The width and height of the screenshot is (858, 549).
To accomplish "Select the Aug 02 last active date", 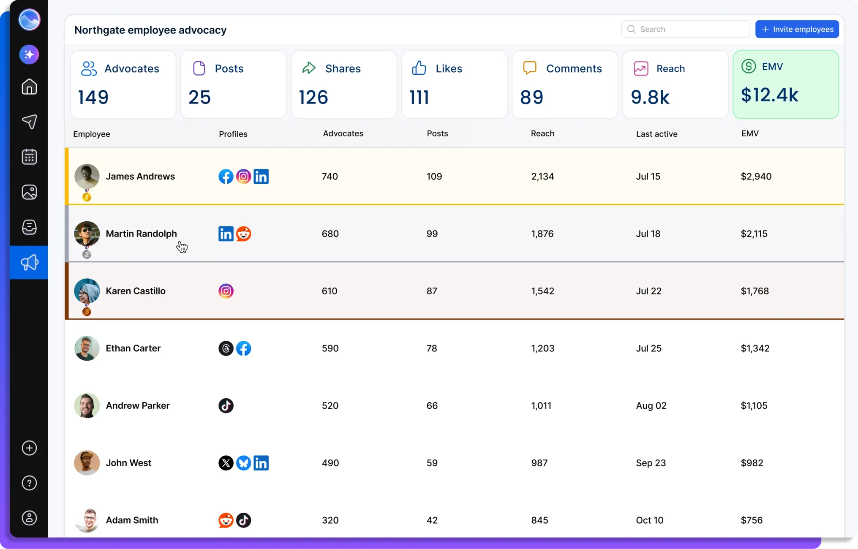I will (651, 405).
